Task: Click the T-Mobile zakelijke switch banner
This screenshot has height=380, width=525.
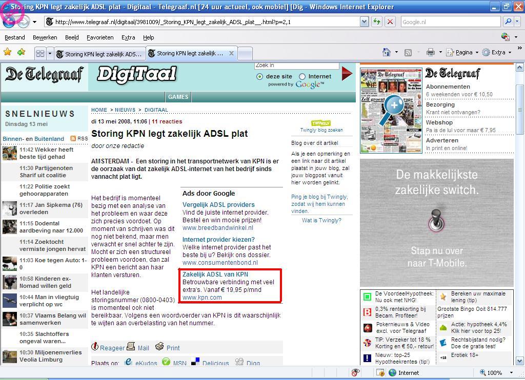Action: (x=437, y=223)
